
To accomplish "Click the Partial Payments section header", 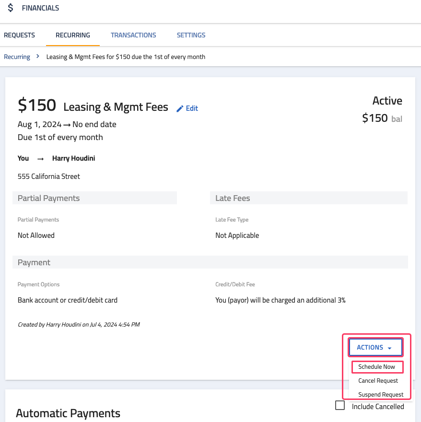I will 94,198.
